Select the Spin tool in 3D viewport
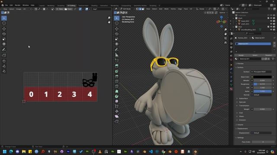Viewport: 277px width, 155px height. (x=116, y=96)
